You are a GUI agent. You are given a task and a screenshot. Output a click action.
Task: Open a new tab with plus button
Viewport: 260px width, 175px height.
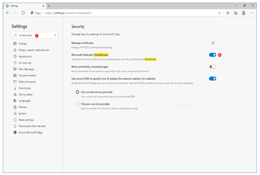point(49,6)
